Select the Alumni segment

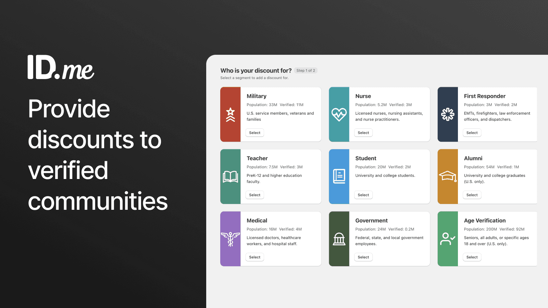[472, 195]
